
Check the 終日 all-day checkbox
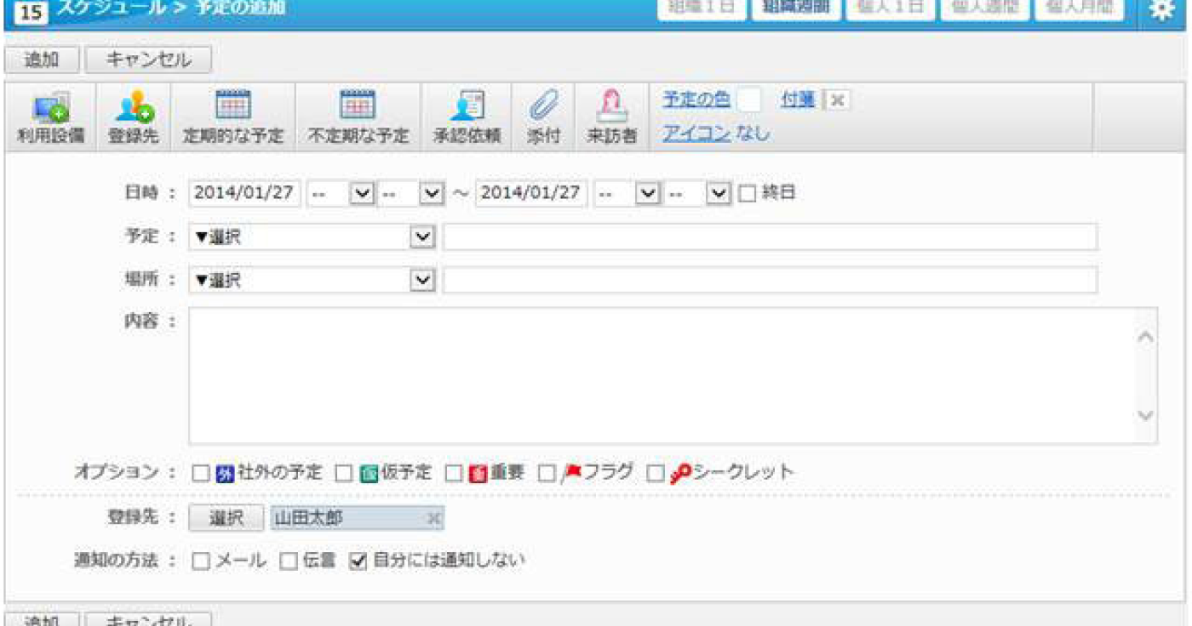click(x=747, y=193)
